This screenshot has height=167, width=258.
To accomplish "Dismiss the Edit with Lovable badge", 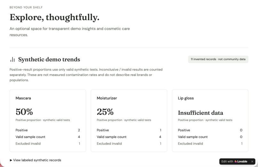I will (252, 162).
